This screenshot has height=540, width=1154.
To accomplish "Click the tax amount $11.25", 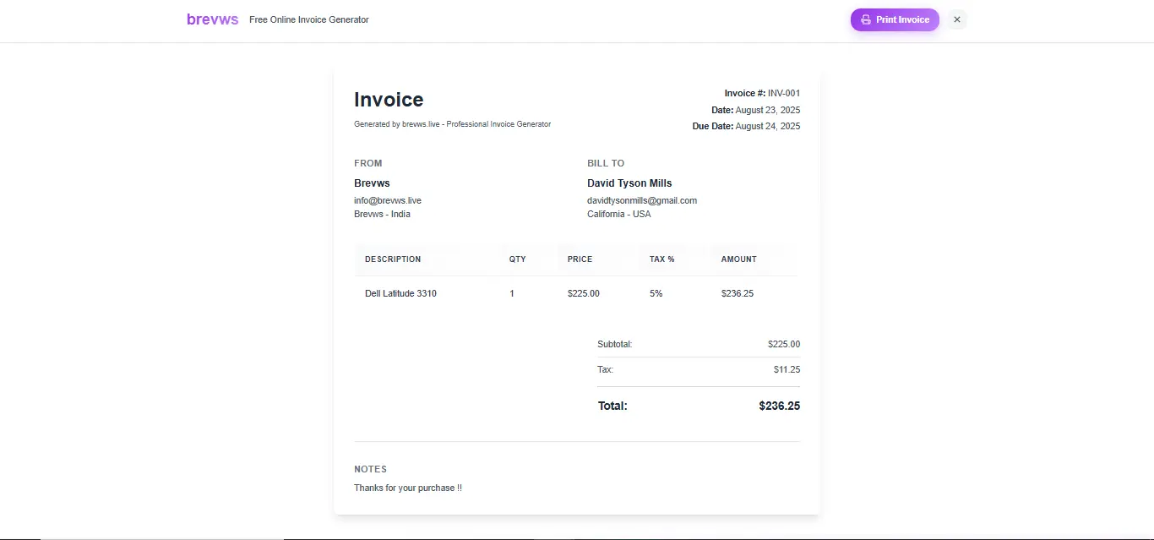I will pyautogui.click(x=787, y=369).
